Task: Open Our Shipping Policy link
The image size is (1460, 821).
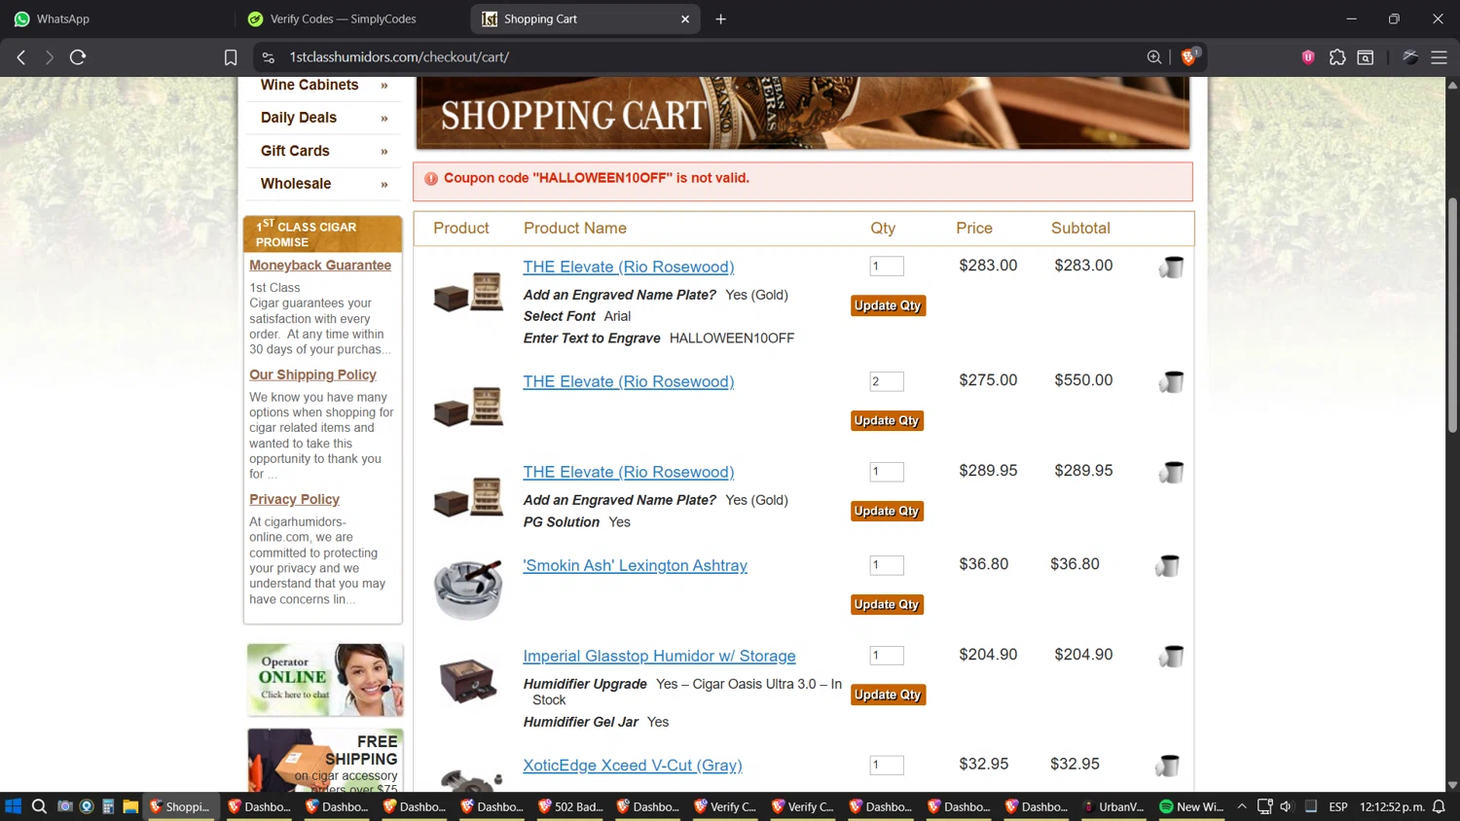Action: pos(312,375)
